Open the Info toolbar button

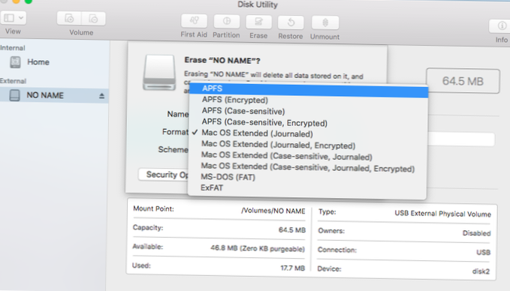point(501,26)
